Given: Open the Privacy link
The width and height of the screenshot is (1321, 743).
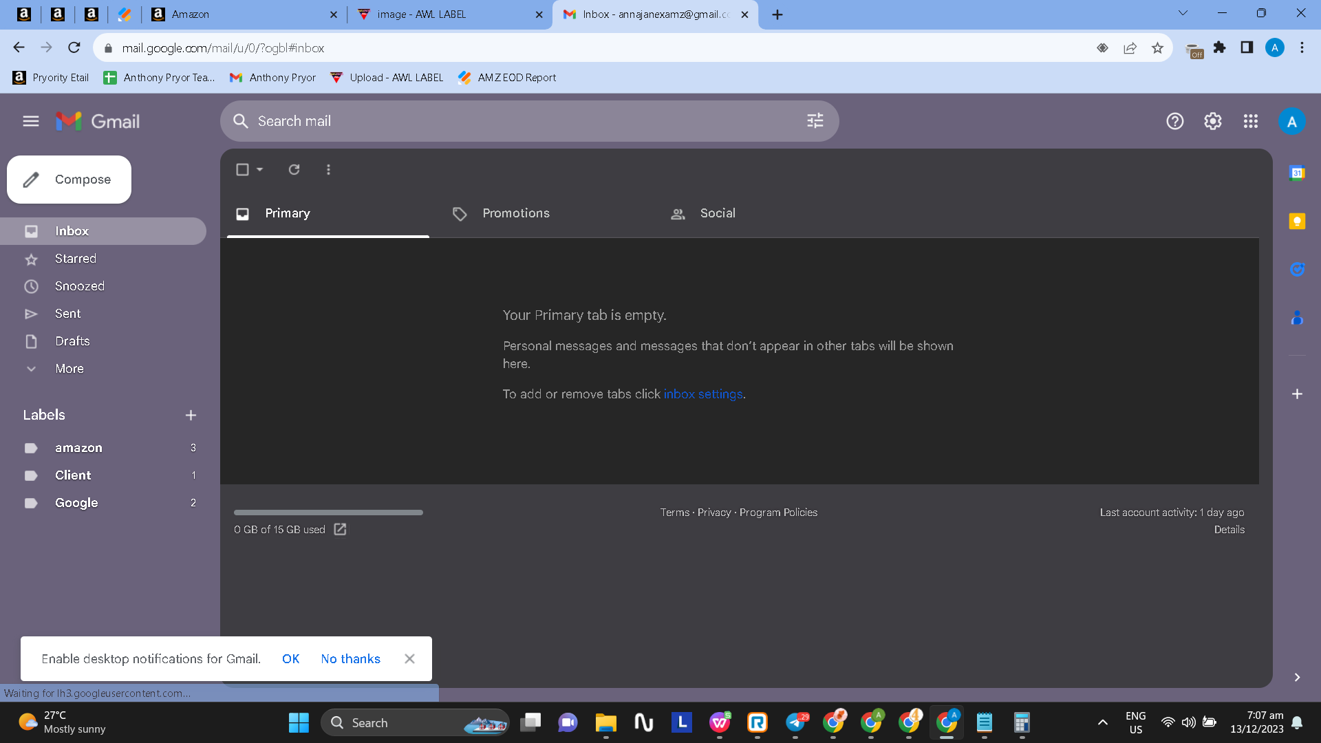Looking at the screenshot, I should pyautogui.click(x=714, y=513).
